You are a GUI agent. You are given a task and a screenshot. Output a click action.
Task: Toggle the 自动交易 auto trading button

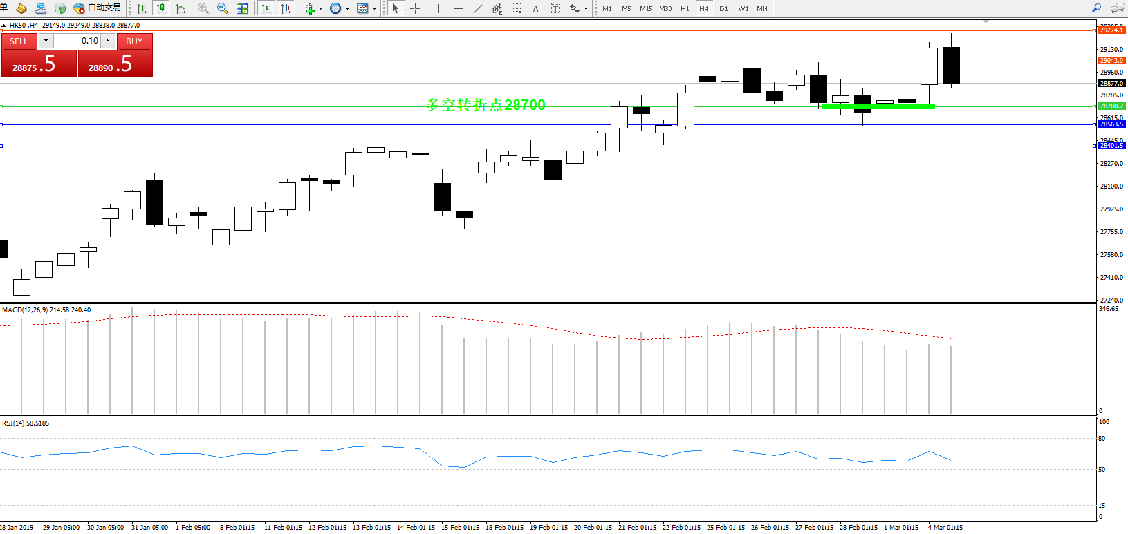point(98,8)
